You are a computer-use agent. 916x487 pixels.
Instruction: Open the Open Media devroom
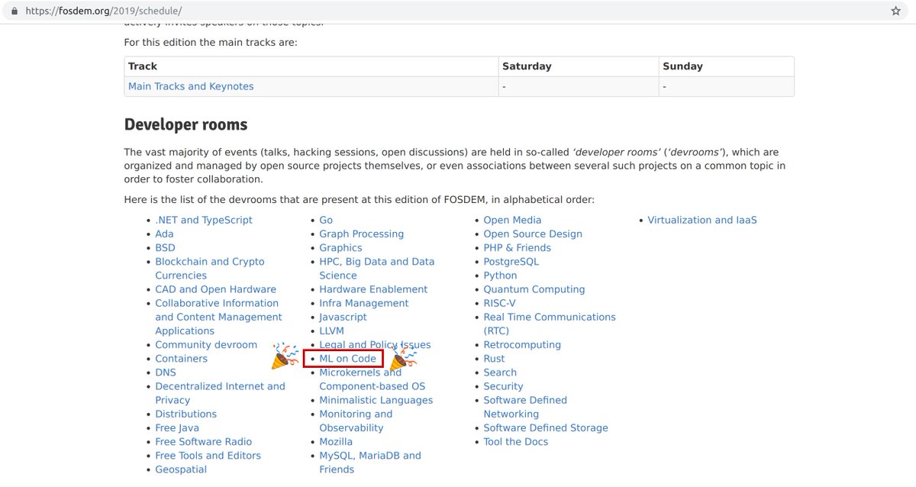(512, 220)
